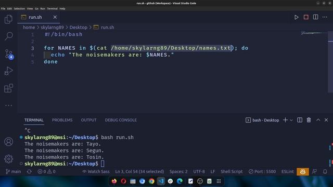The height and width of the screenshot is (187, 333).
Task: Open Source Control with 4 pending changes
Action: (x=9, y=54)
